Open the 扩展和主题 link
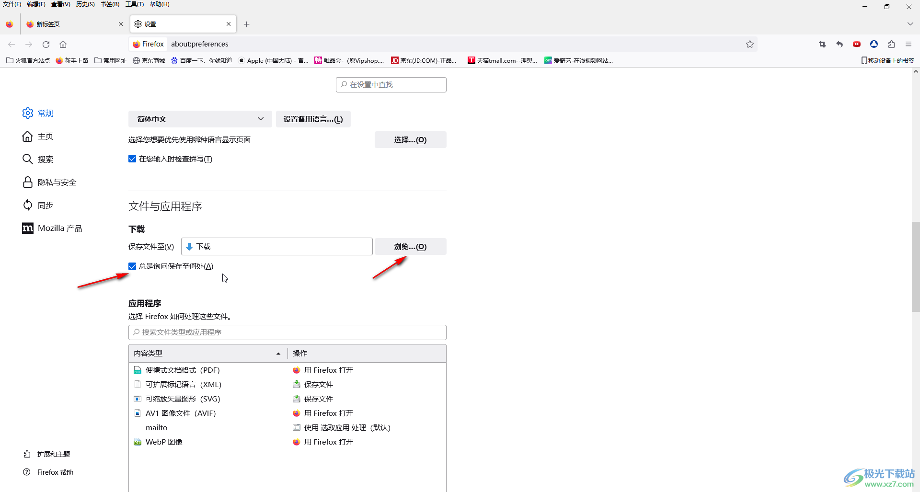Image resolution: width=920 pixels, height=492 pixels. pos(46,454)
